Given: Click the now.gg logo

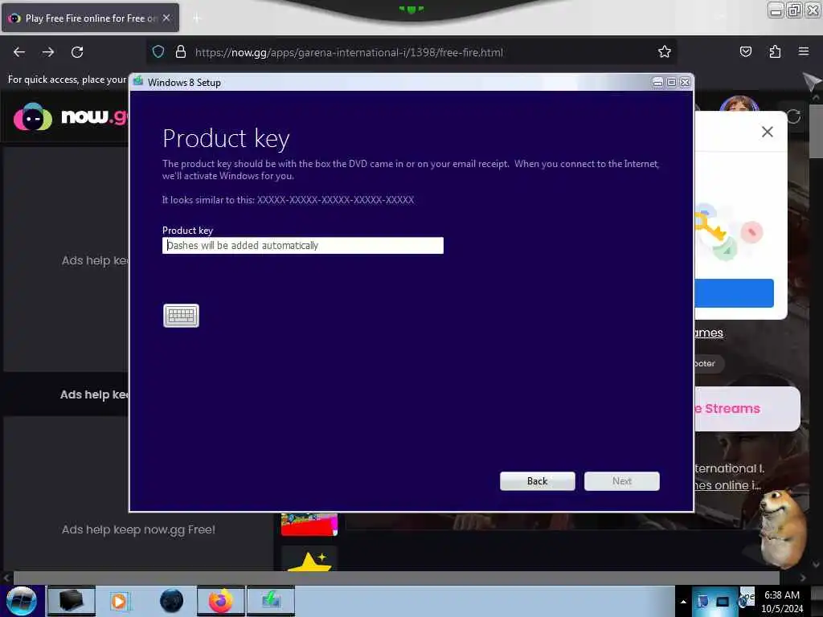Looking at the screenshot, I should pyautogui.click(x=71, y=116).
